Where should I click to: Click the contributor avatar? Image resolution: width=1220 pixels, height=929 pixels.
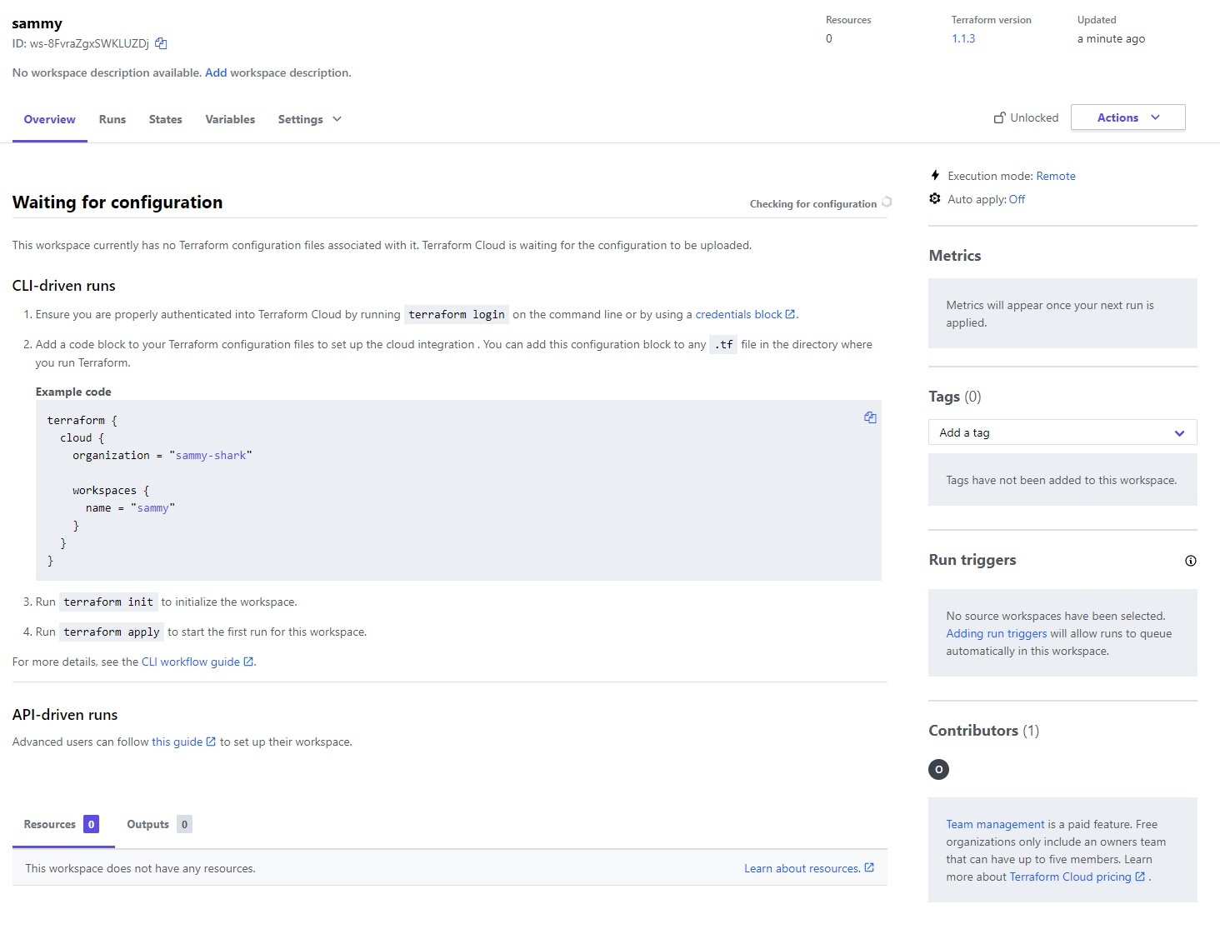coord(939,769)
